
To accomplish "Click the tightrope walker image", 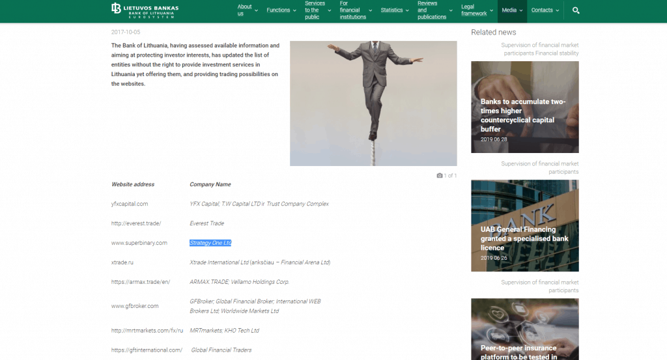I will (373, 104).
